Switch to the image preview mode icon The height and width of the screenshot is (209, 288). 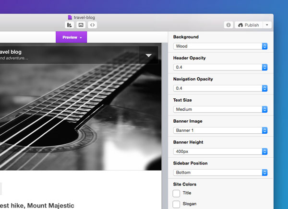[x=81, y=25]
